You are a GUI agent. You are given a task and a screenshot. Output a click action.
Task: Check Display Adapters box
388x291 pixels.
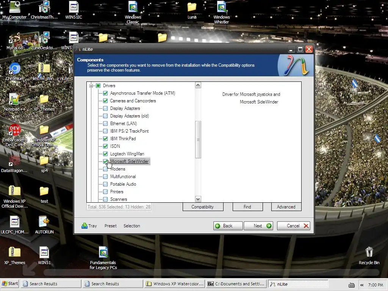(105, 108)
